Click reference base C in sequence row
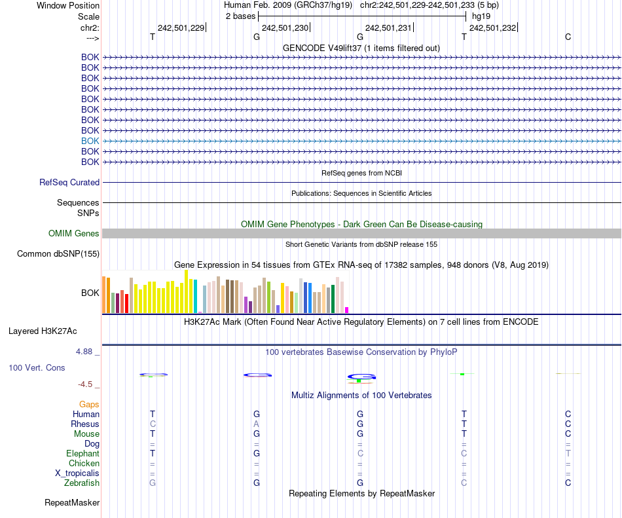Screen dimensions: 622x518 (568, 37)
